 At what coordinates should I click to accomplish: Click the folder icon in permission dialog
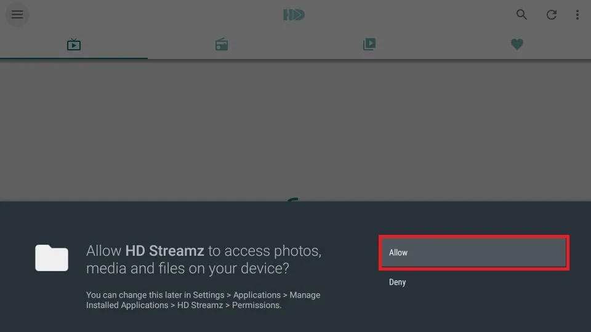click(x=52, y=258)
